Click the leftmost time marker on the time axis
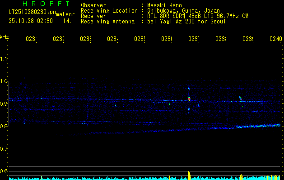 31,39
